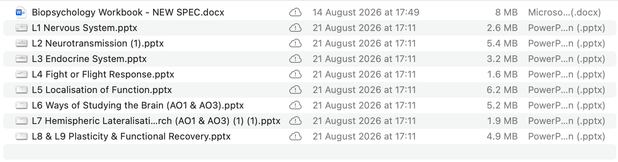
Task: Click the Word icon for Biopsychology Workbook
Action: coord(21,12)
